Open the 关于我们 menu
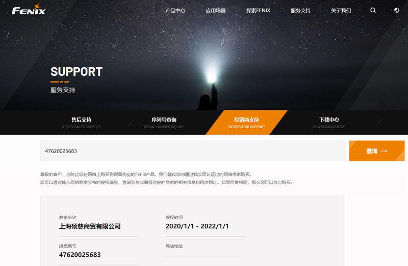Screen dimensions: 408x266 [x=341, y=10]
